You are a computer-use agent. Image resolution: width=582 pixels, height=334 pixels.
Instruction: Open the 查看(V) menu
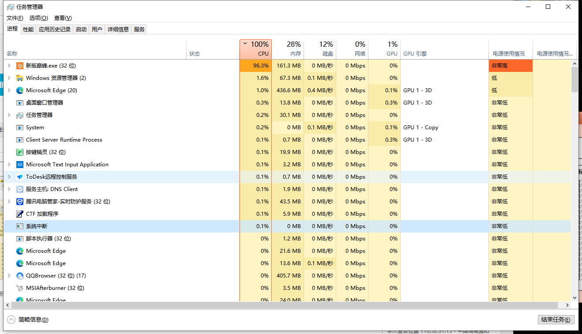63,18
